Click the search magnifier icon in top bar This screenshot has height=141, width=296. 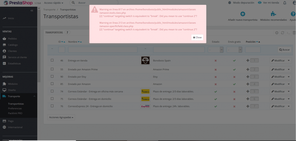click(73, 3)
